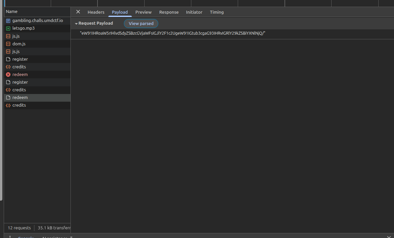The image size is (394, 238).
Task: Collapse the Request Payload section triangle
Action: (x=76, y=24)
